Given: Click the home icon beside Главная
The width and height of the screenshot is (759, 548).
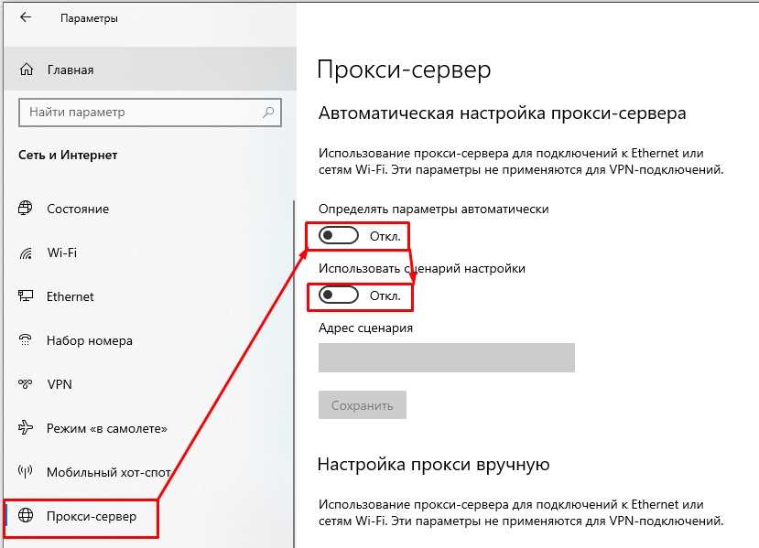Looking at the screenshot, I should [x=27, y=70].
